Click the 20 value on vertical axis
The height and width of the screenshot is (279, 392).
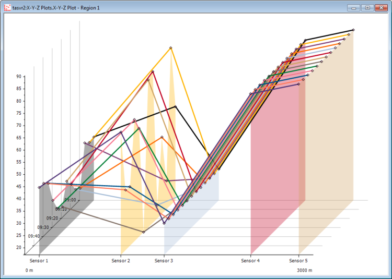[19, 248]
